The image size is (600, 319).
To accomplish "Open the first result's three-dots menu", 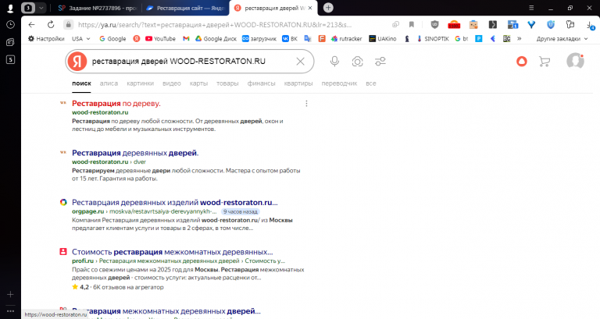I will click(x=306, y=104).
